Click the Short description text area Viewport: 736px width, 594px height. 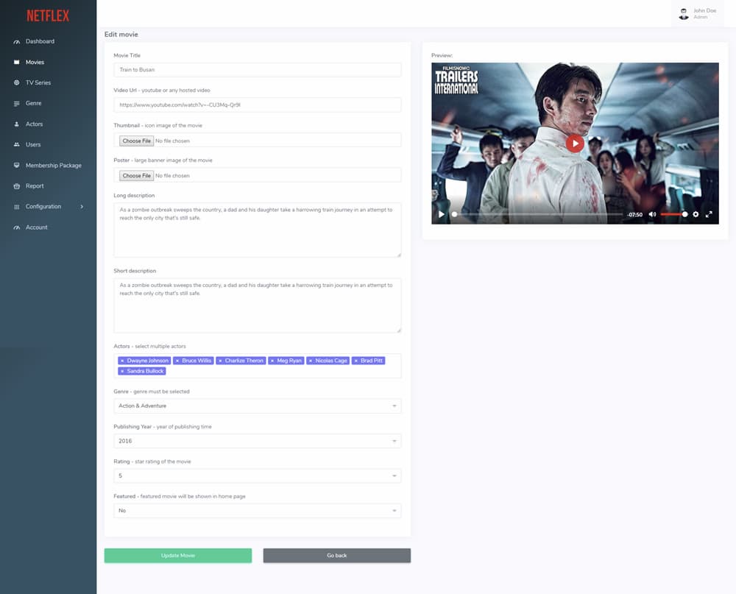click(x=257, y=305)
